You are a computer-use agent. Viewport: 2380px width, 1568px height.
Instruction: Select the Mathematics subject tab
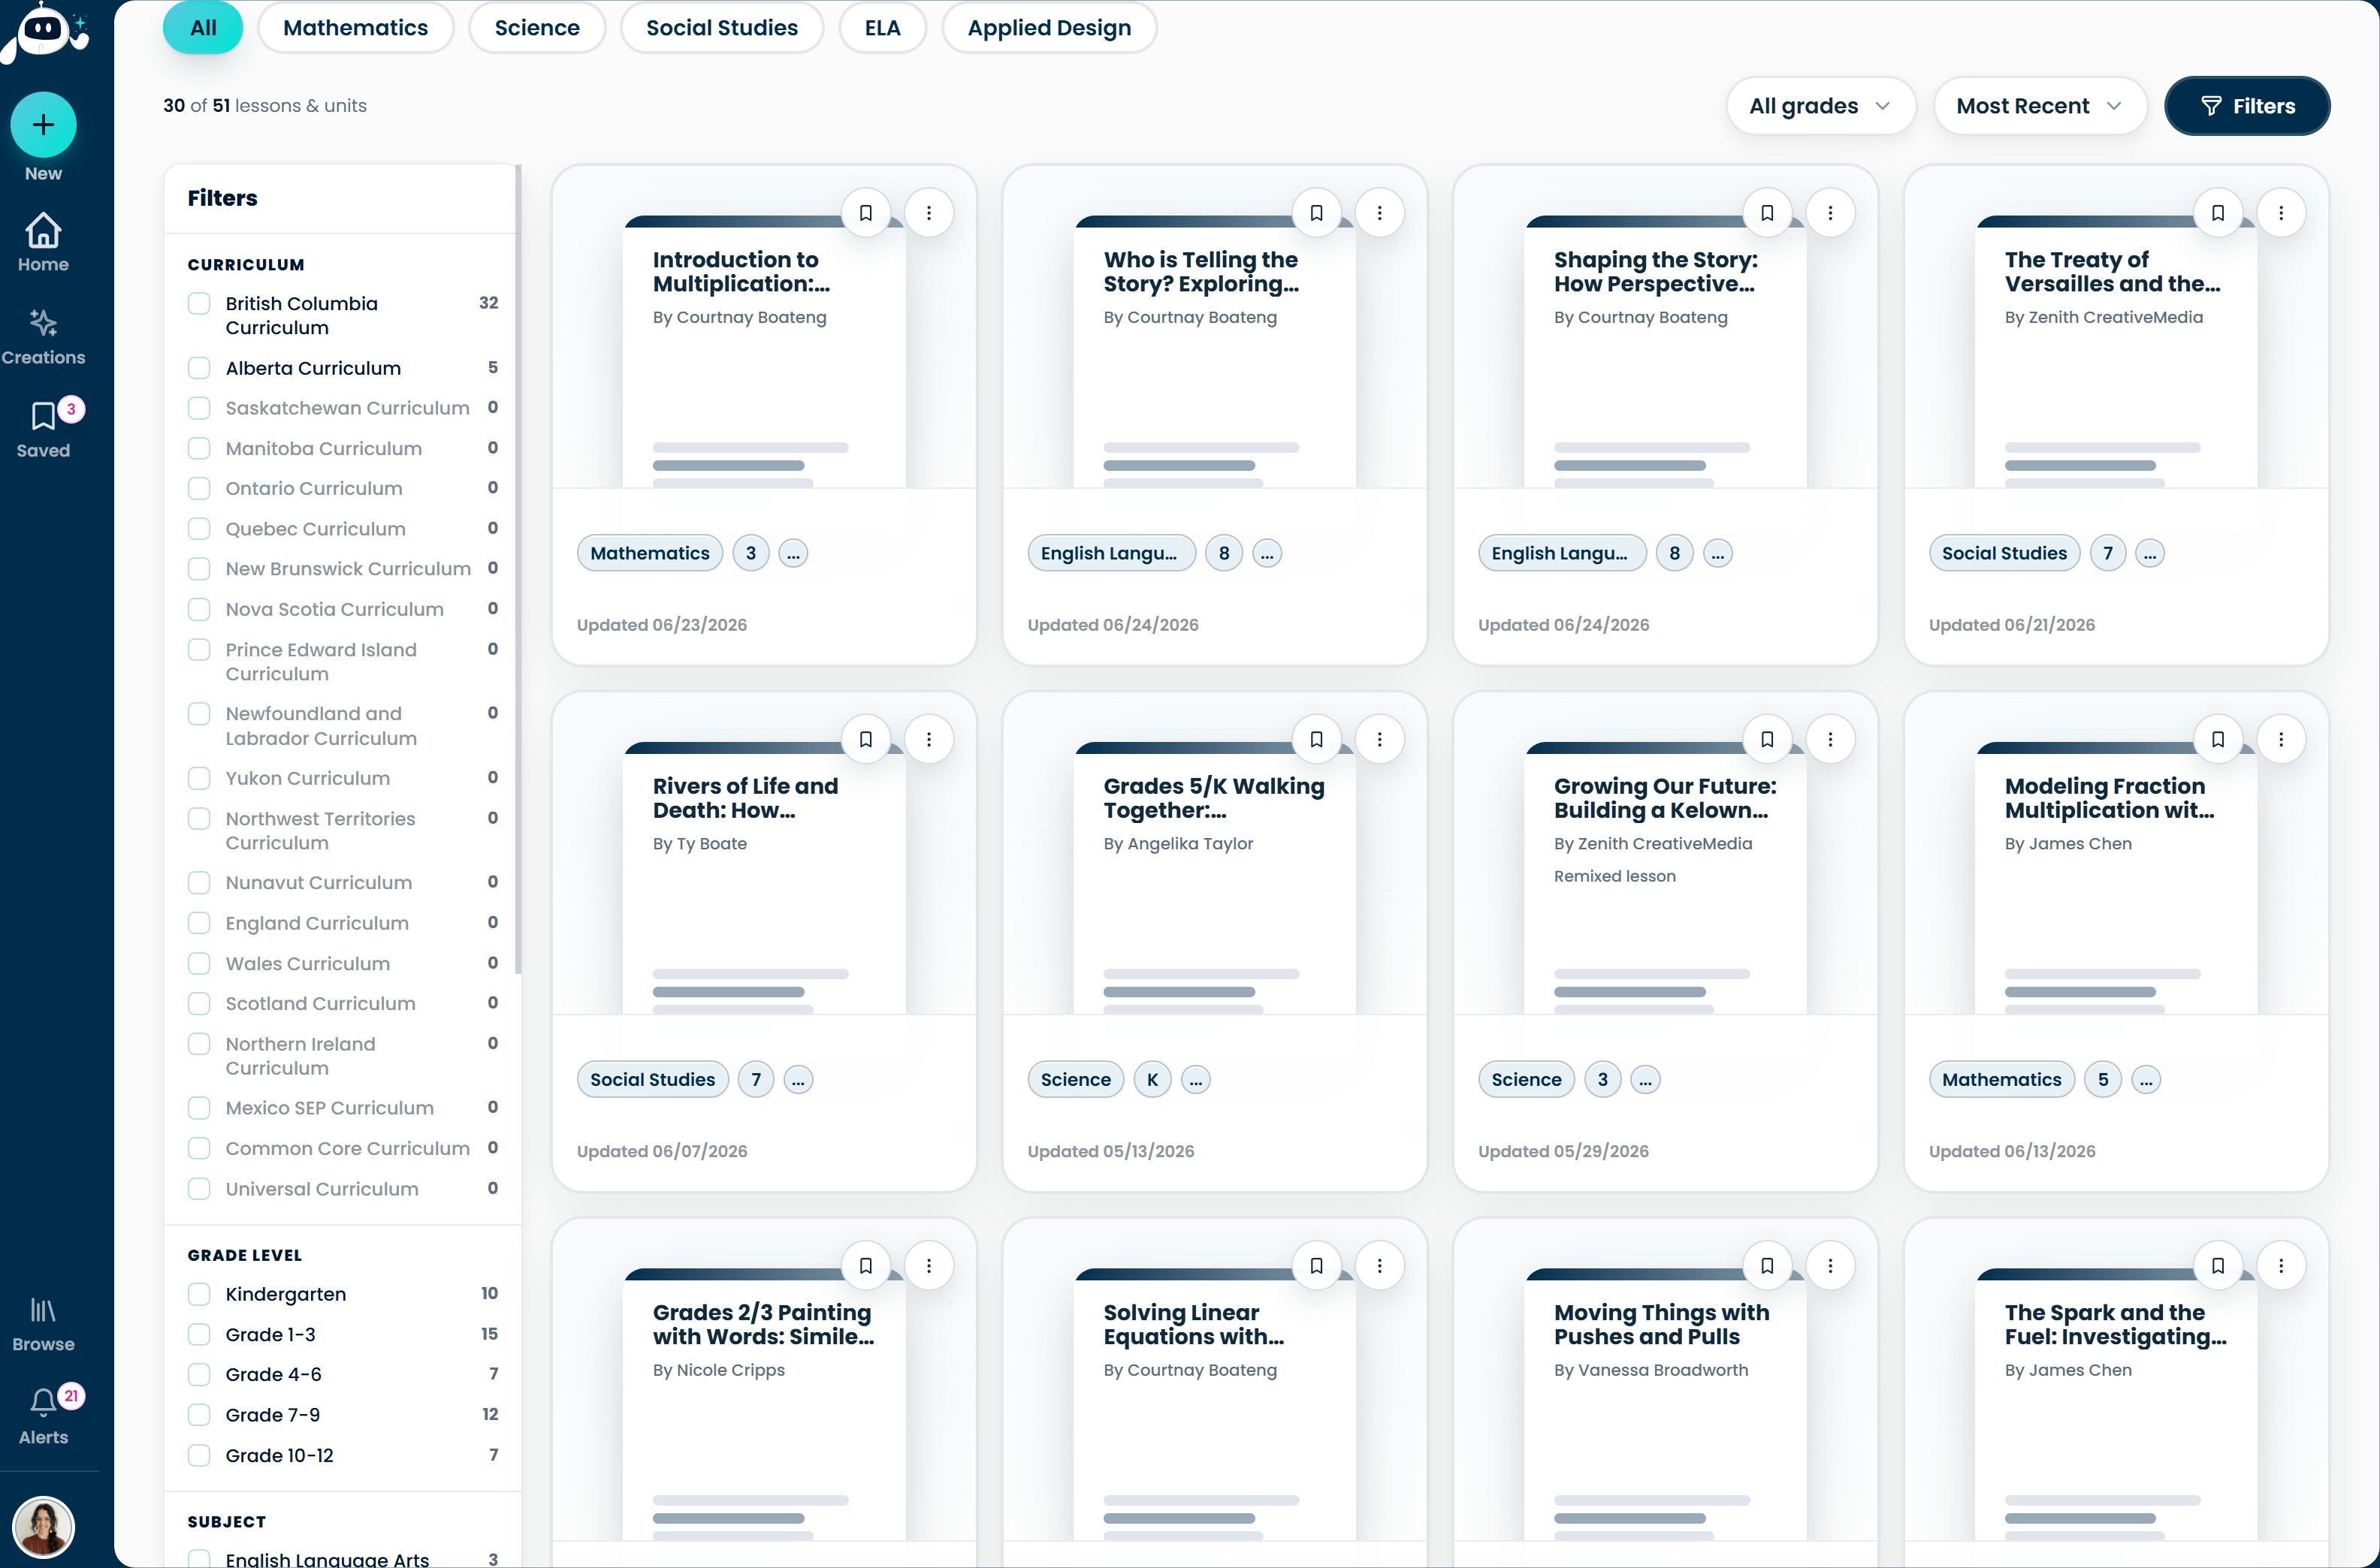point(355,28)
